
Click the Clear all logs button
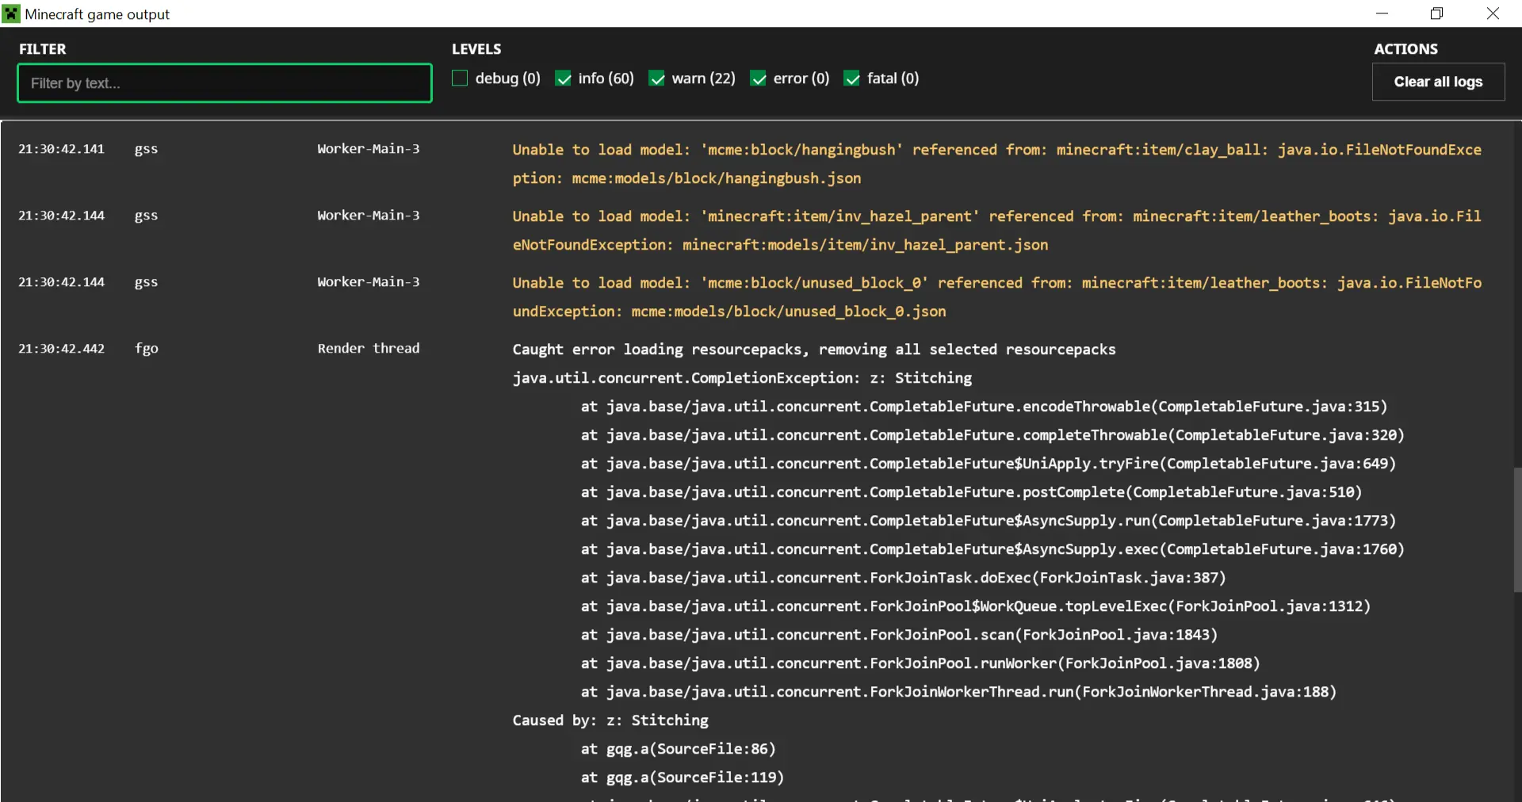(x=1438, y=82)
